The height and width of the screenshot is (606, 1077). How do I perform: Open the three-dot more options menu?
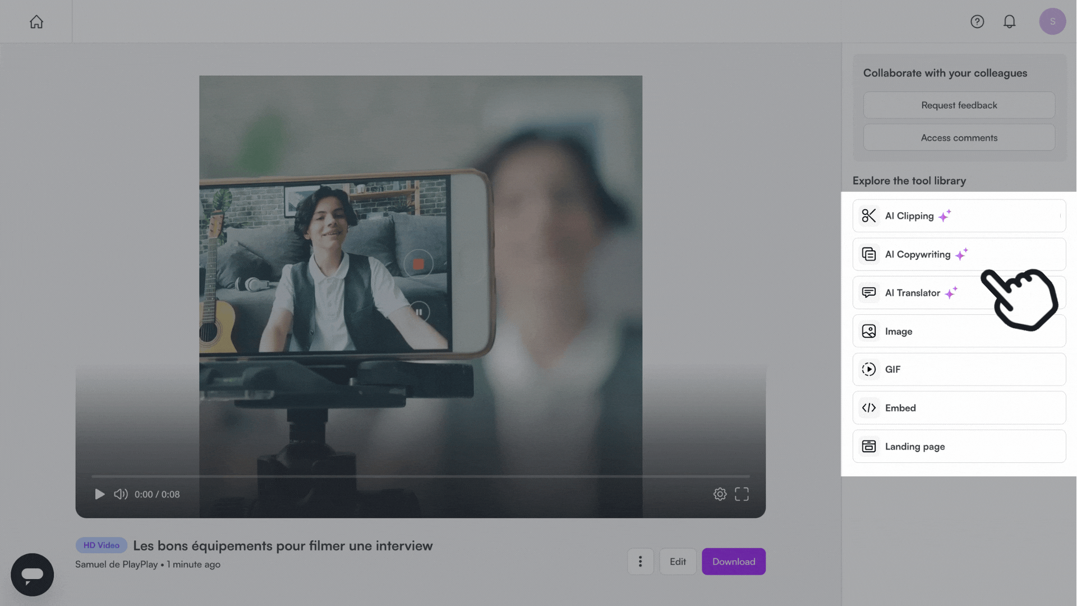click(x=640, y=561)
